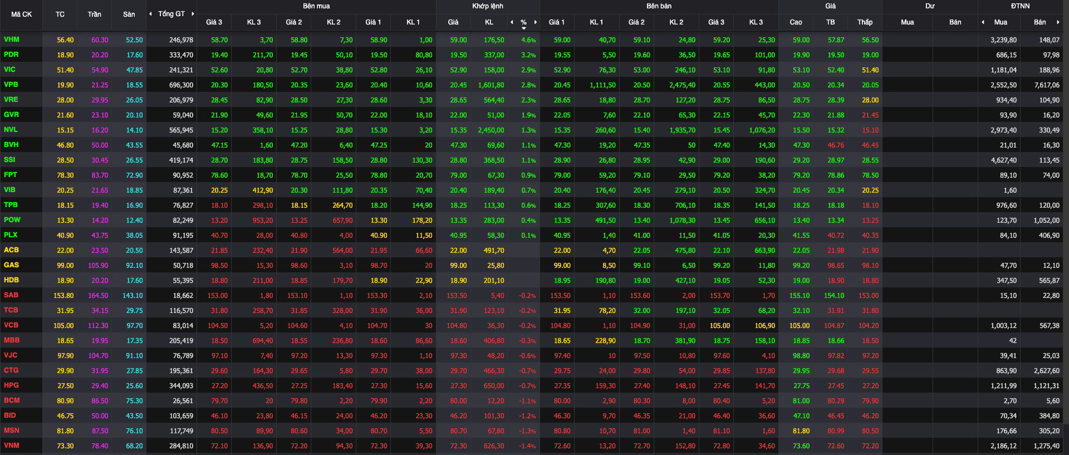Image resolution: width=1069 pixels, height=455 pixels.
Task: Sort by the Mã CK column header
Action: tap(21, 14)
